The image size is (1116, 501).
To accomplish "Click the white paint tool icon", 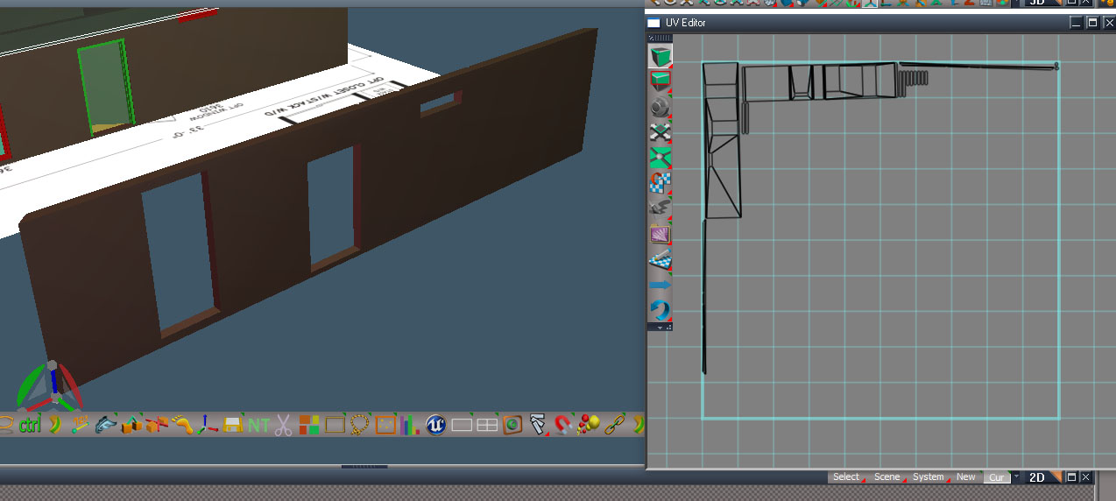I will tap(539, 425).
